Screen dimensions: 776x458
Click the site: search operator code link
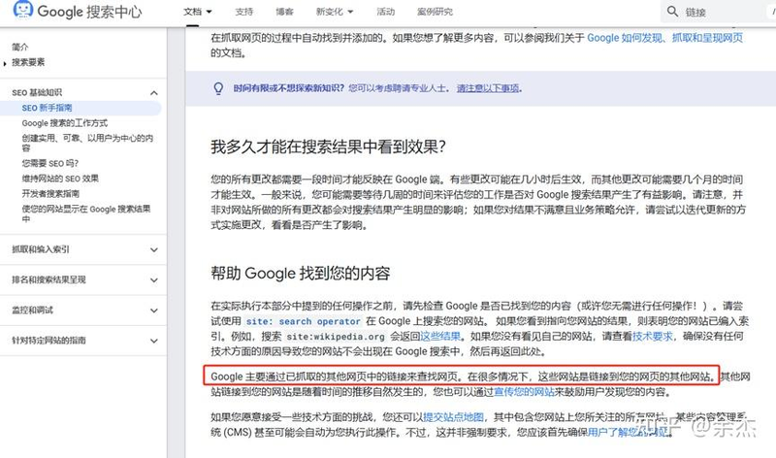tap(303, 321)
